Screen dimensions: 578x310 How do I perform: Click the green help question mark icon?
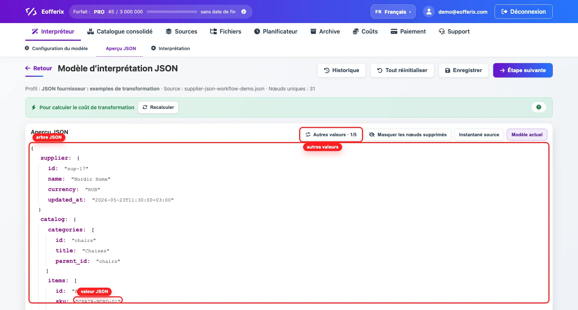539,107
